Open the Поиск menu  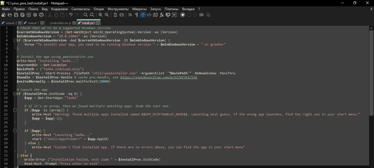[33, 9]
